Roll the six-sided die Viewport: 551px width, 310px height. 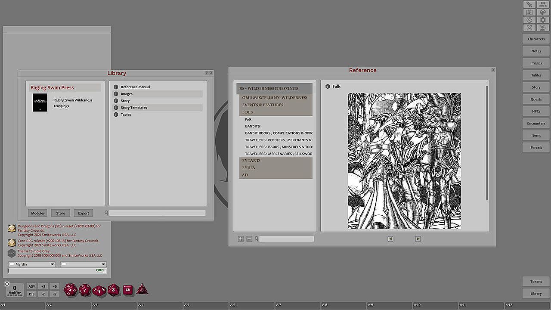click(x=127, y=290)
